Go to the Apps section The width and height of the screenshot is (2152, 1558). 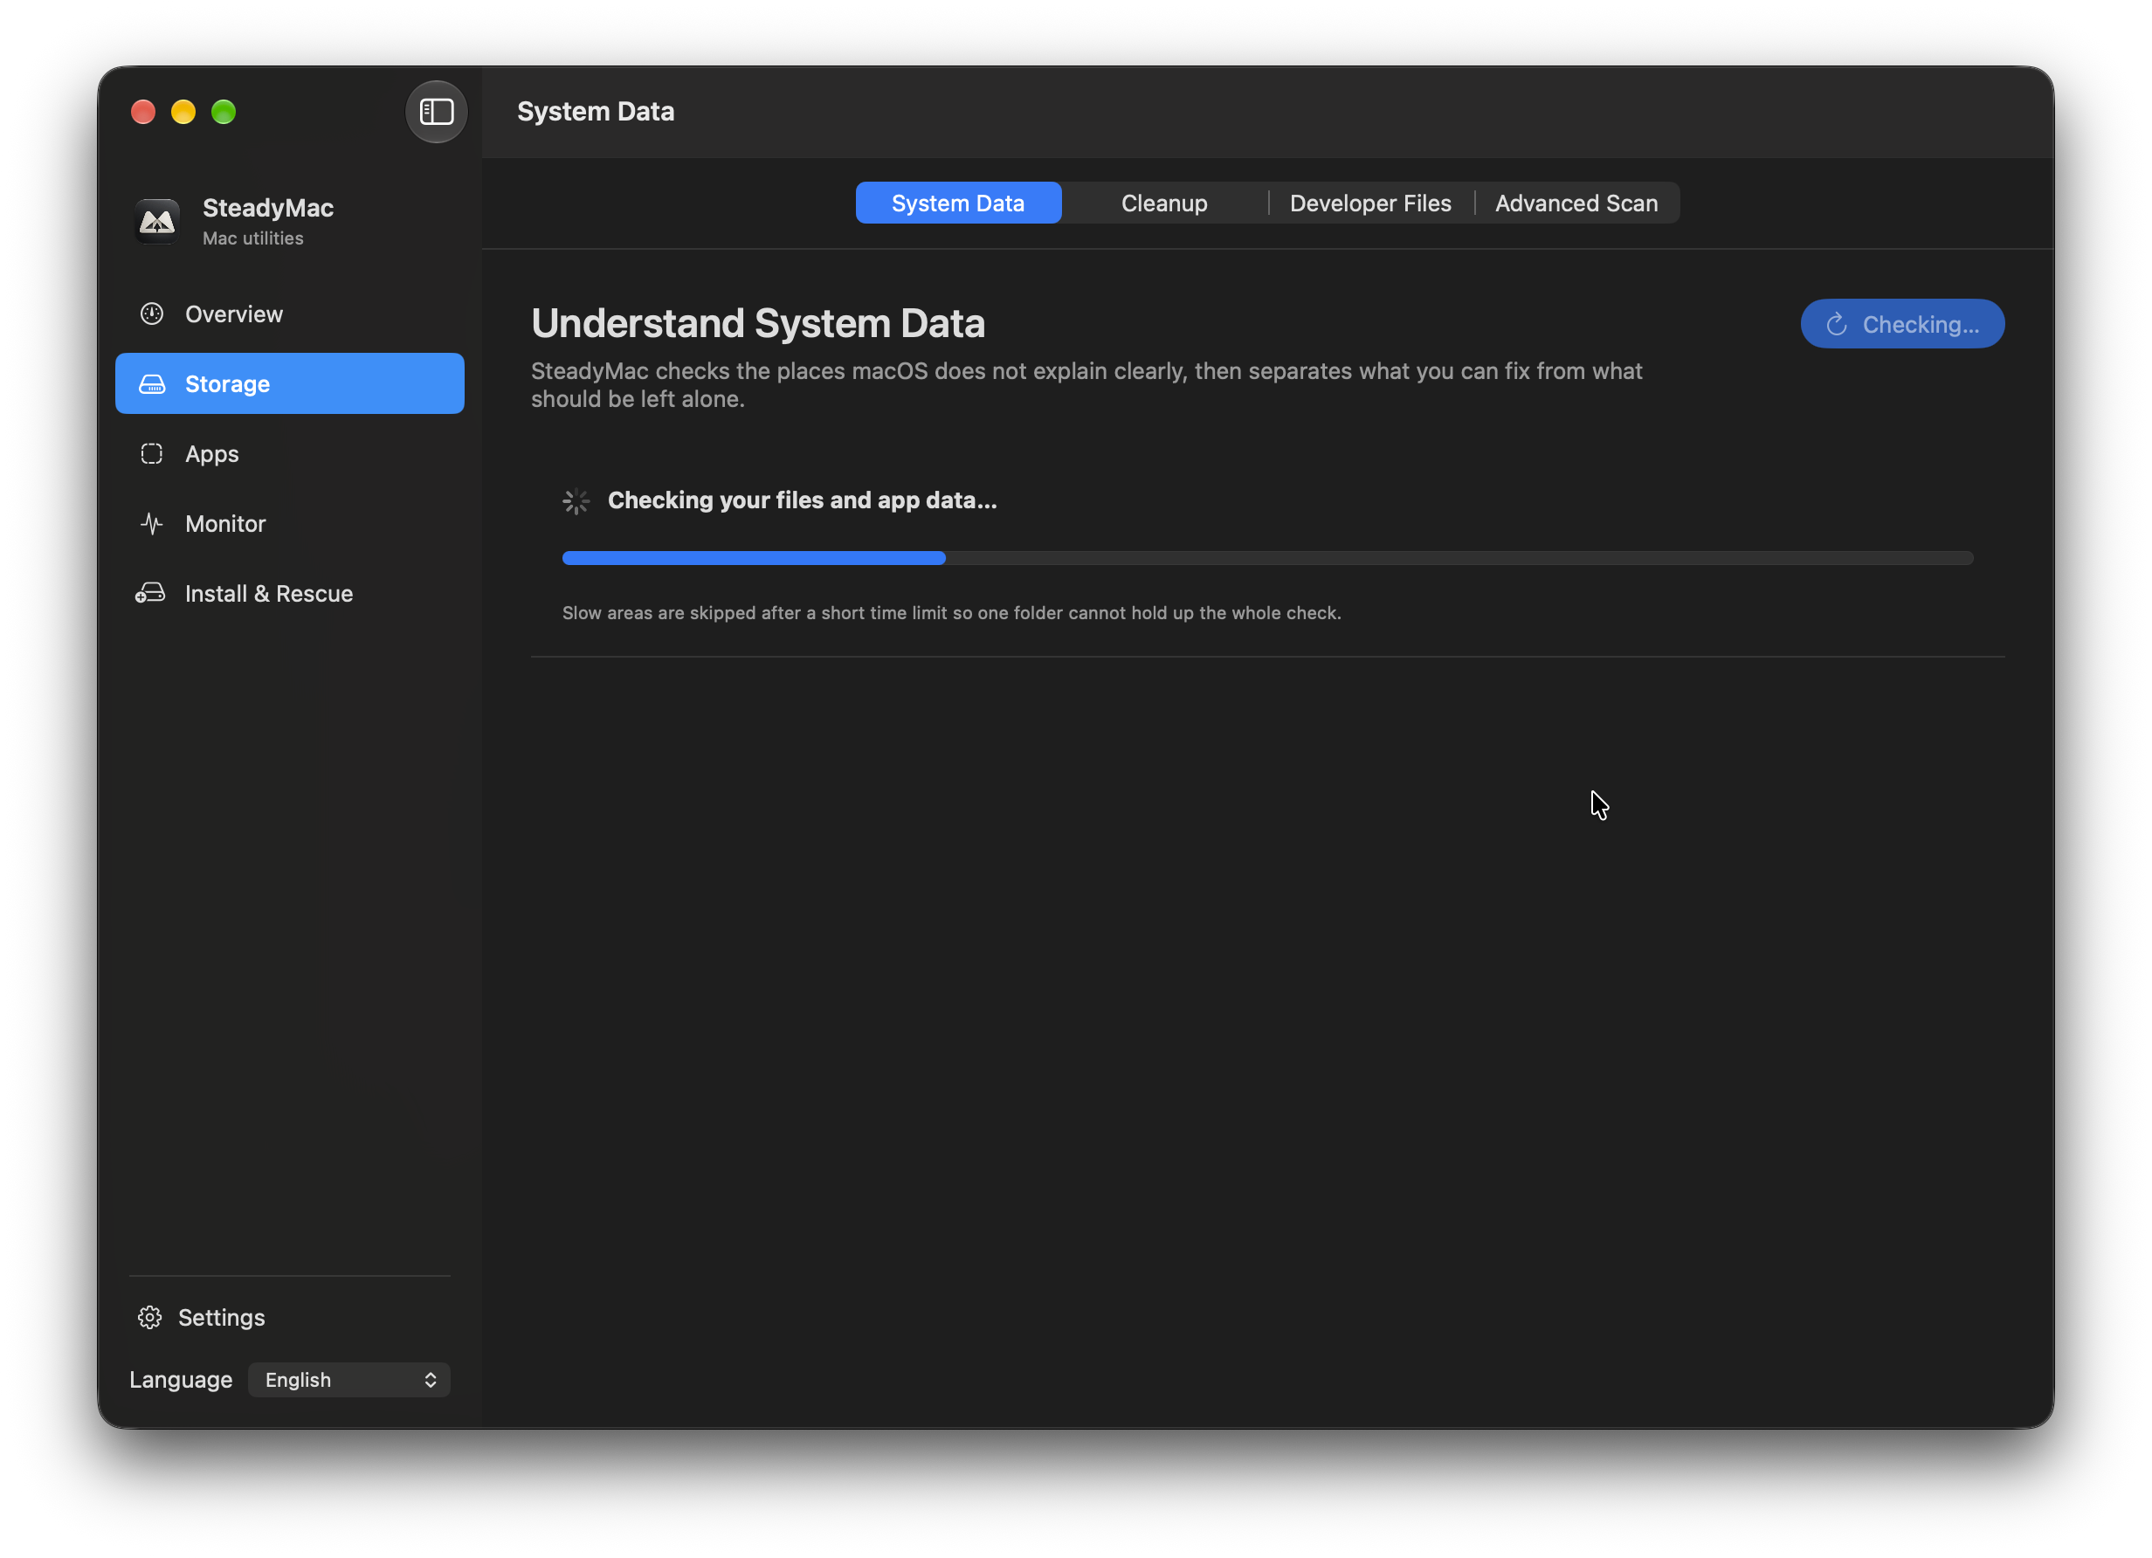[289, 453]
